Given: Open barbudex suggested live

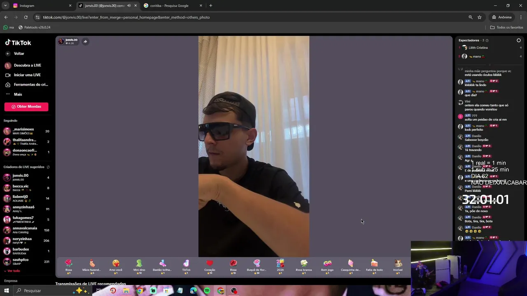Looking at the screenshot, I should 26,251.
